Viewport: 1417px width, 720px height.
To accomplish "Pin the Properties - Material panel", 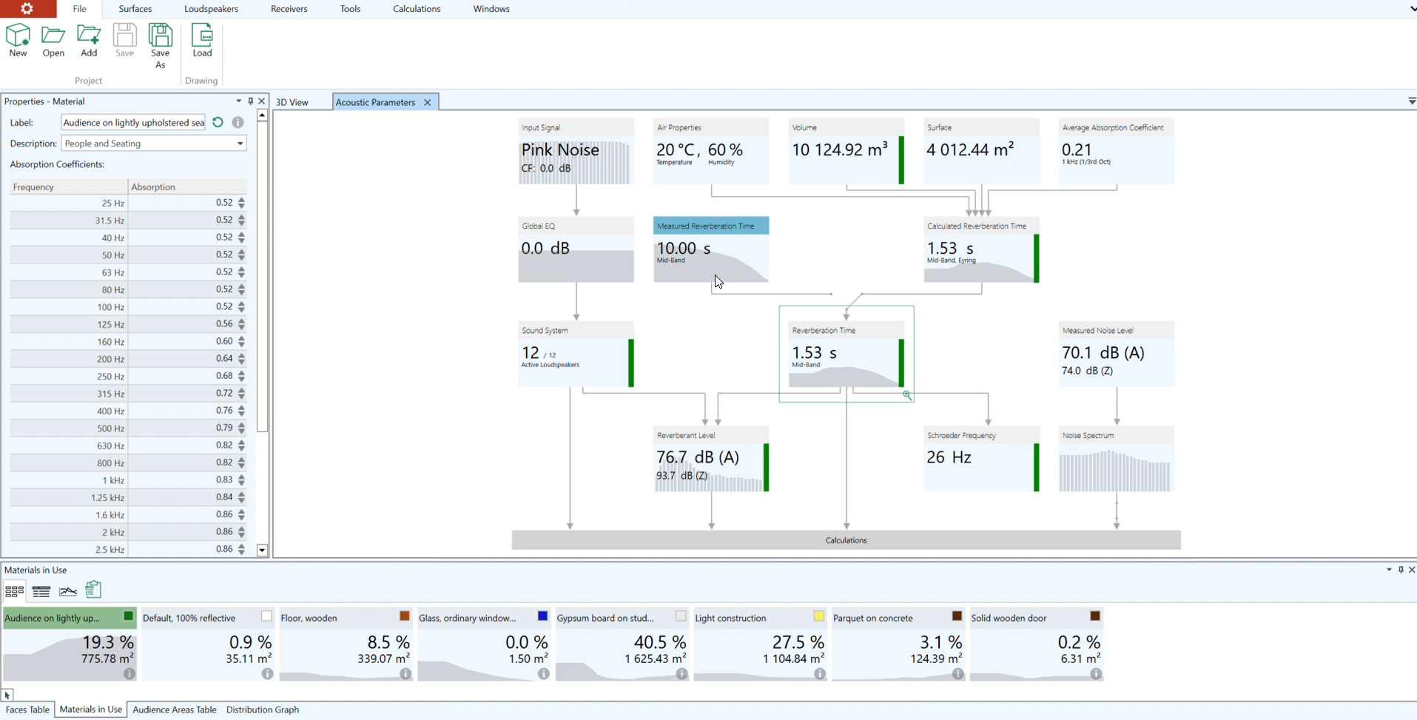I will tap(250, 101).
